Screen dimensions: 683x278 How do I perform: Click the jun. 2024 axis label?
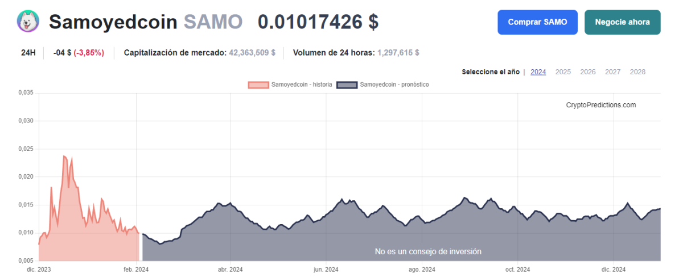click(x=326, y=269)
